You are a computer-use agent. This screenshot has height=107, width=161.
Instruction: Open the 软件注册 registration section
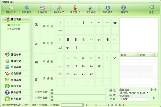pyautogui.click(x=16, y=99)
